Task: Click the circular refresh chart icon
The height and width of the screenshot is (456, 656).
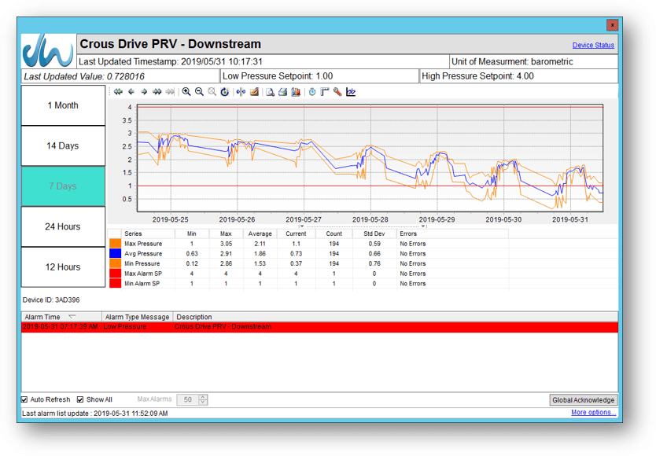Action: (225, 92)
